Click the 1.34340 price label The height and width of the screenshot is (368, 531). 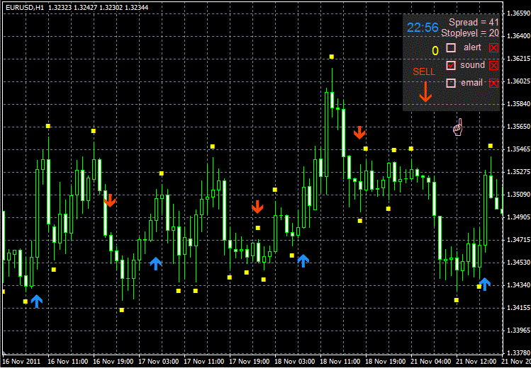click(518, 285)
